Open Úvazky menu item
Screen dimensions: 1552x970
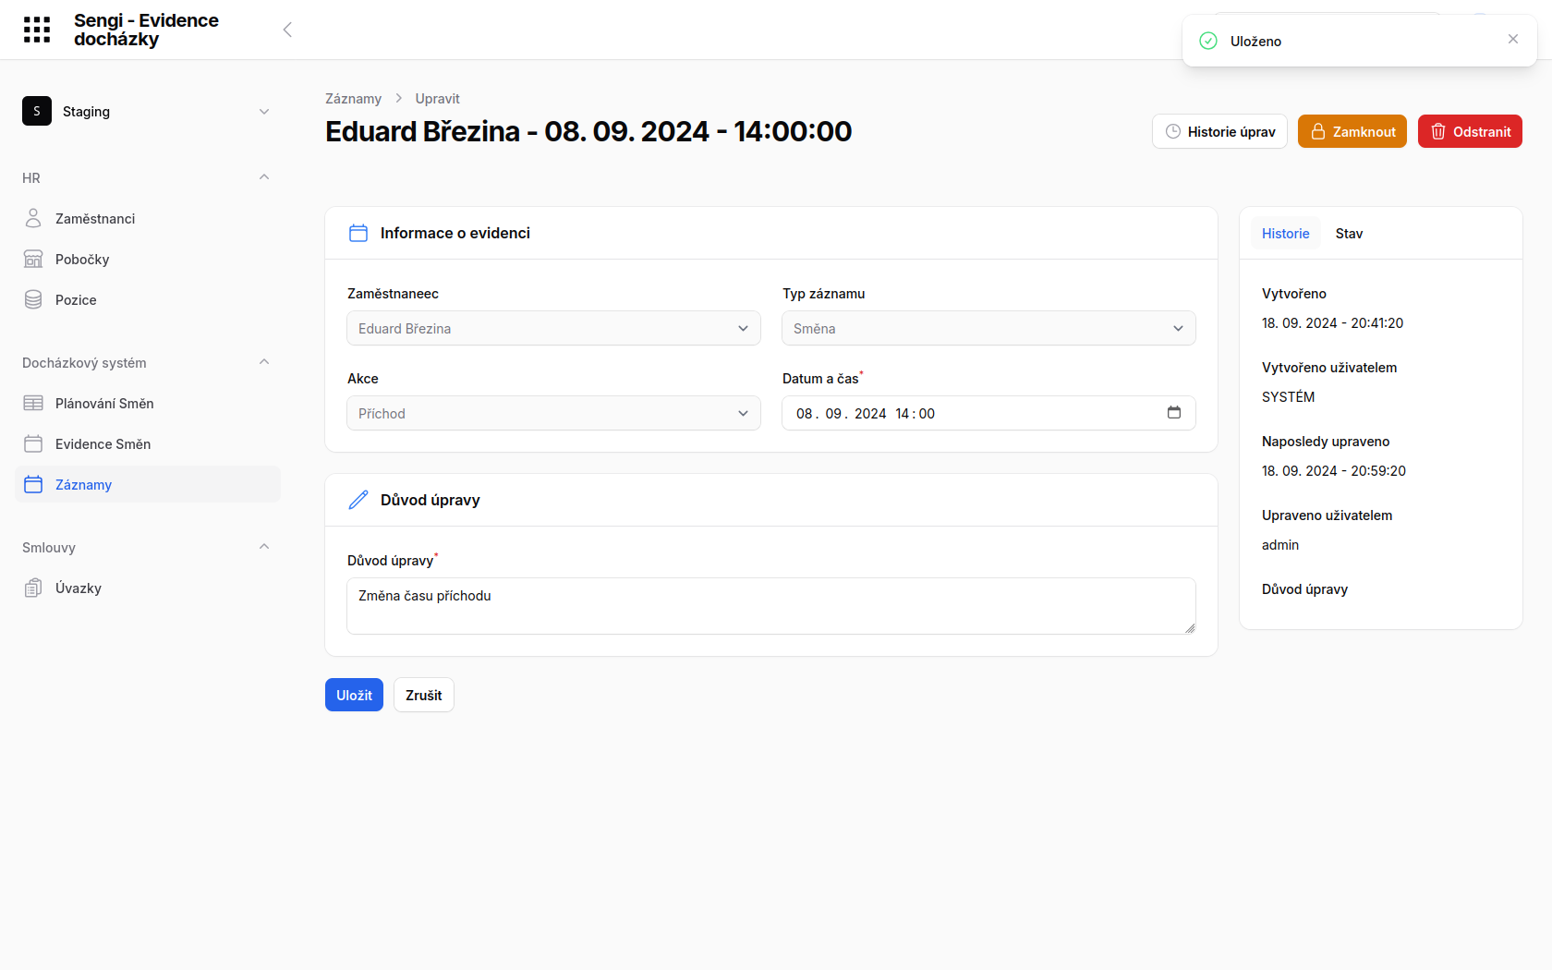click(x=148, y=588)
